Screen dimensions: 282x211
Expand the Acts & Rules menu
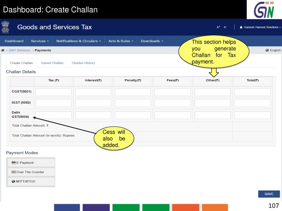pos(121,41)
